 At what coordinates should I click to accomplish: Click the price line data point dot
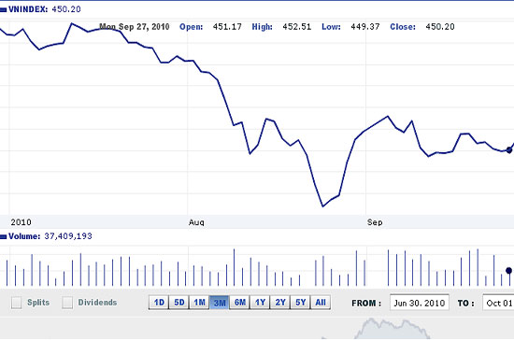click(508, 150)
